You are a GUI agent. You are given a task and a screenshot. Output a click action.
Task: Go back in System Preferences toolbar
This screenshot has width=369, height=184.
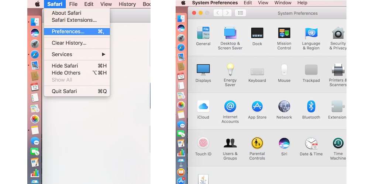(218, 13)
